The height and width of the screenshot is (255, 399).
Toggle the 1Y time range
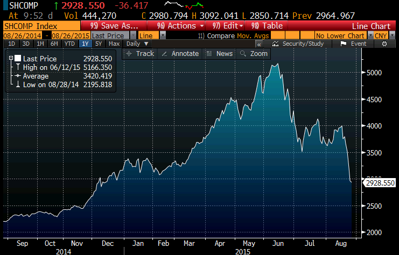point(85,44)
